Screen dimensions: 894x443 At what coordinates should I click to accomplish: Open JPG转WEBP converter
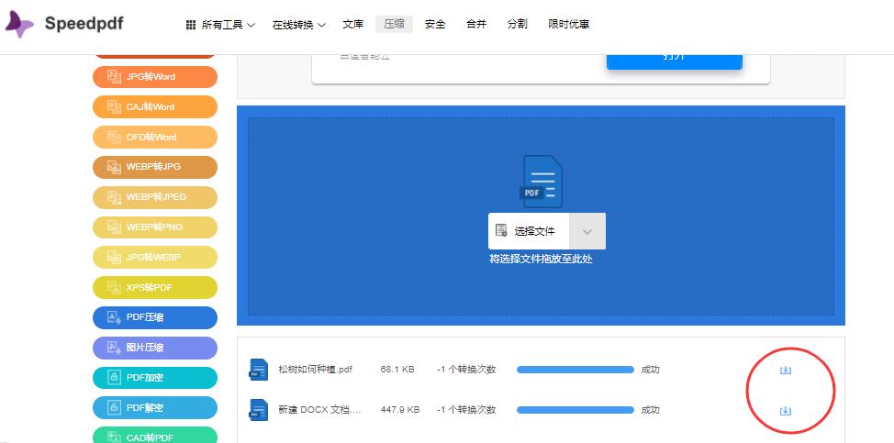tap(155, 258)
